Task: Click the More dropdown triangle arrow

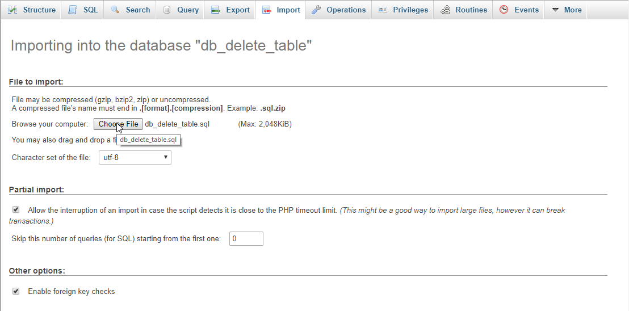Action: [x=556, y=10]
